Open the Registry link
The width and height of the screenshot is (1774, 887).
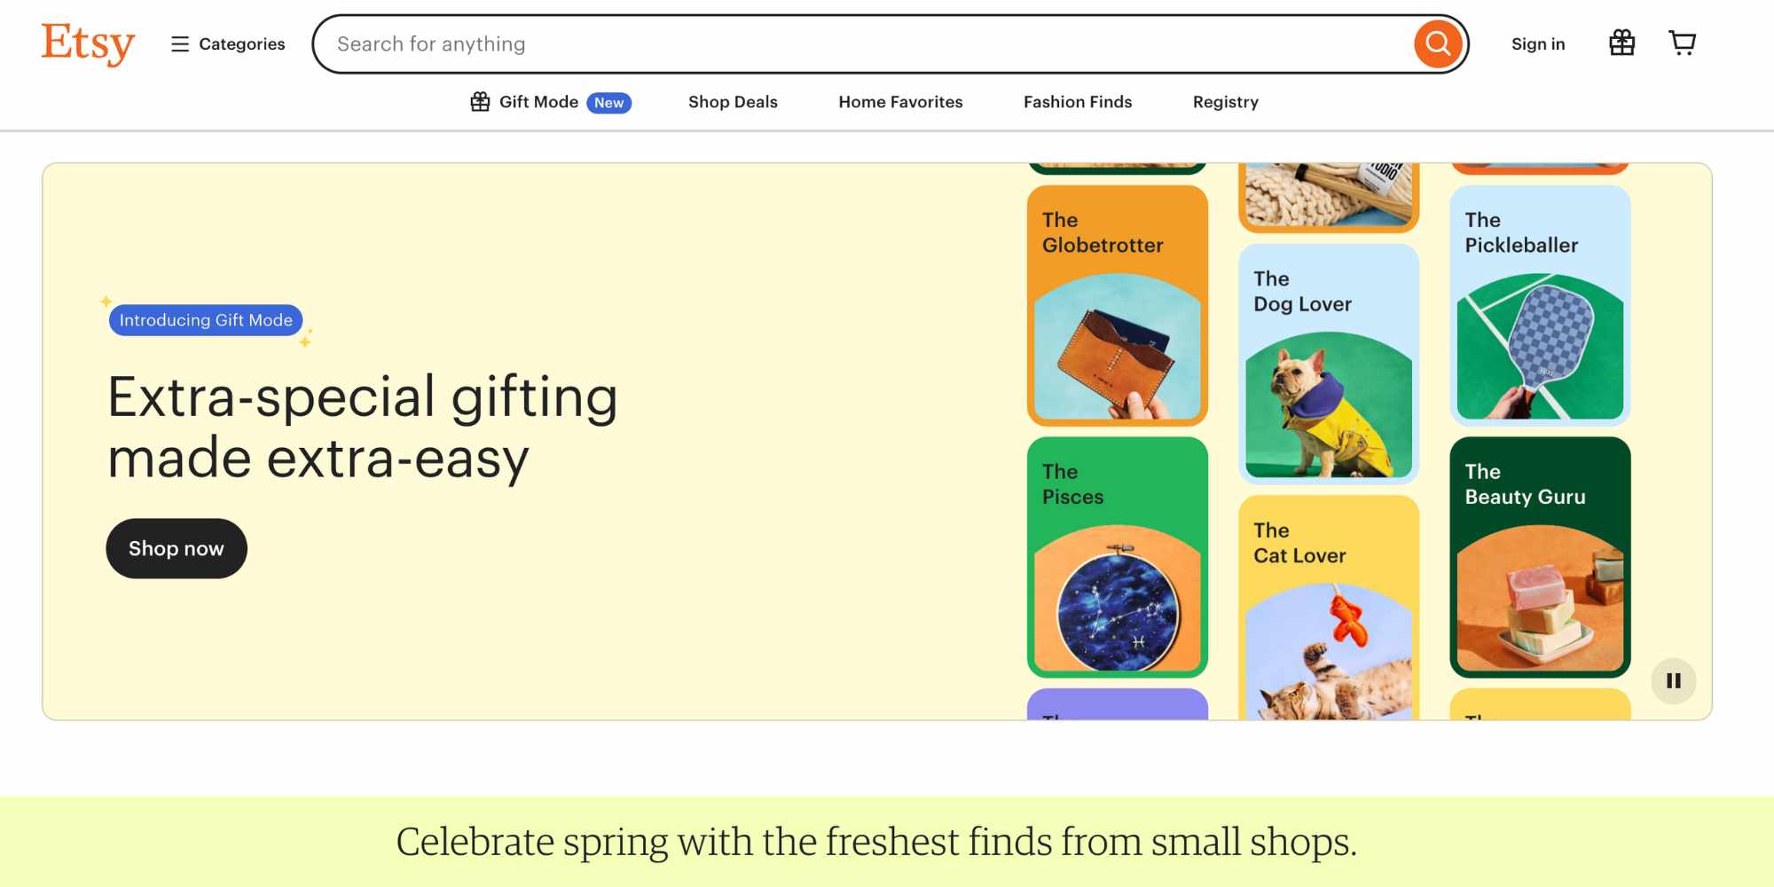coord(1225,102)
